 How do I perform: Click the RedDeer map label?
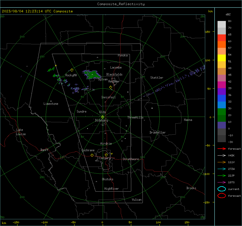point(114,81)
